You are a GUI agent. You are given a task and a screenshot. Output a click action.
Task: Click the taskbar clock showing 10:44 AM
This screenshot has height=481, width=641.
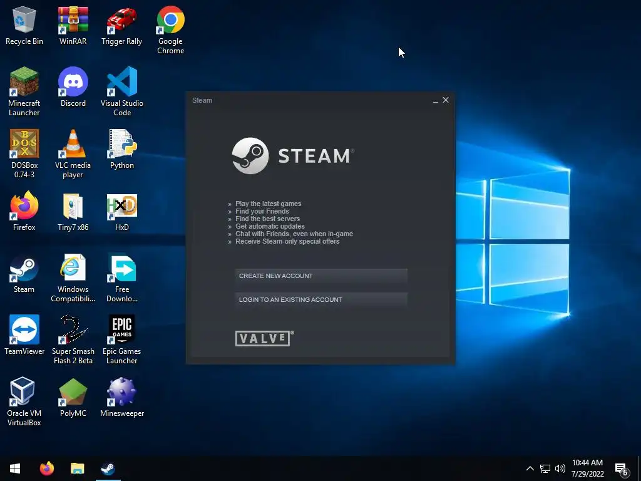click(587, 468)
